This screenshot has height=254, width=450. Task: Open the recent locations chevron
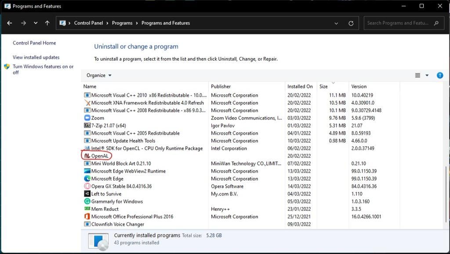(x=36, y=23)
